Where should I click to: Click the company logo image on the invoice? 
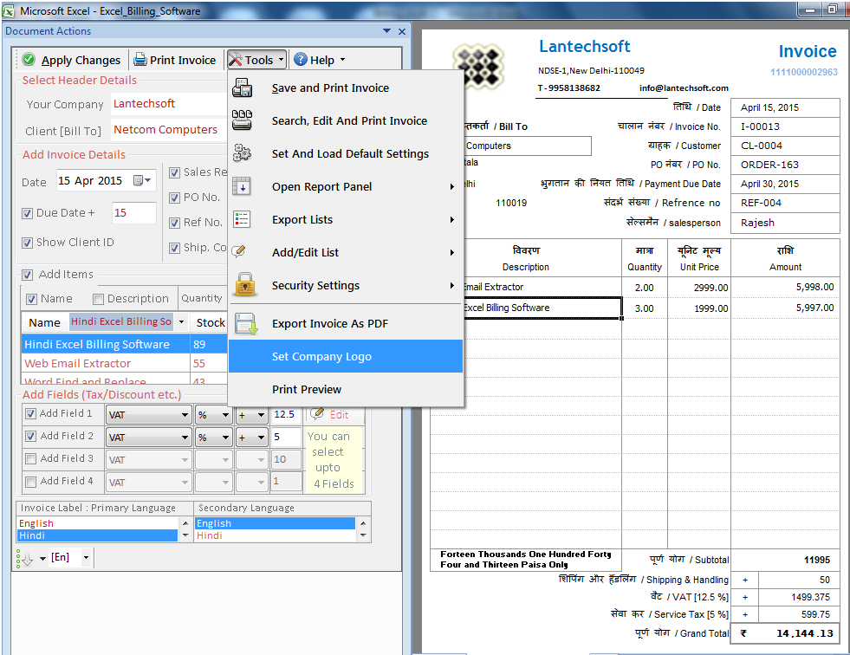coord(478,66)
